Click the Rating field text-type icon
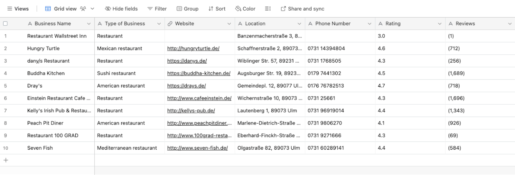 coord(380,24)
